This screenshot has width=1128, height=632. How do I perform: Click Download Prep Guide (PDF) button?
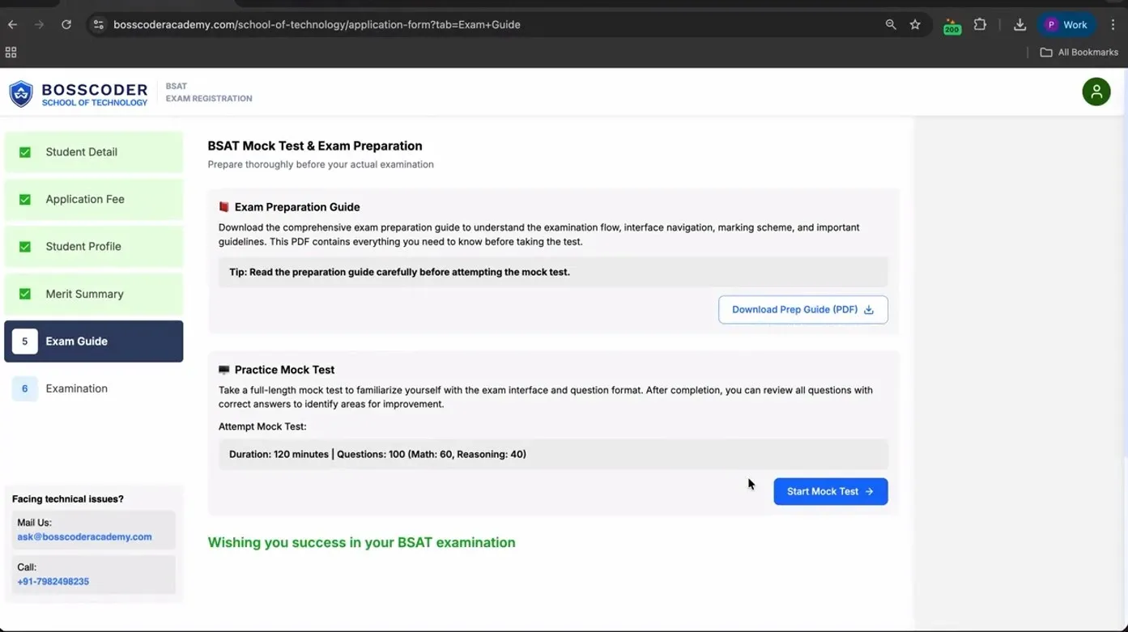tap(803, 310)
